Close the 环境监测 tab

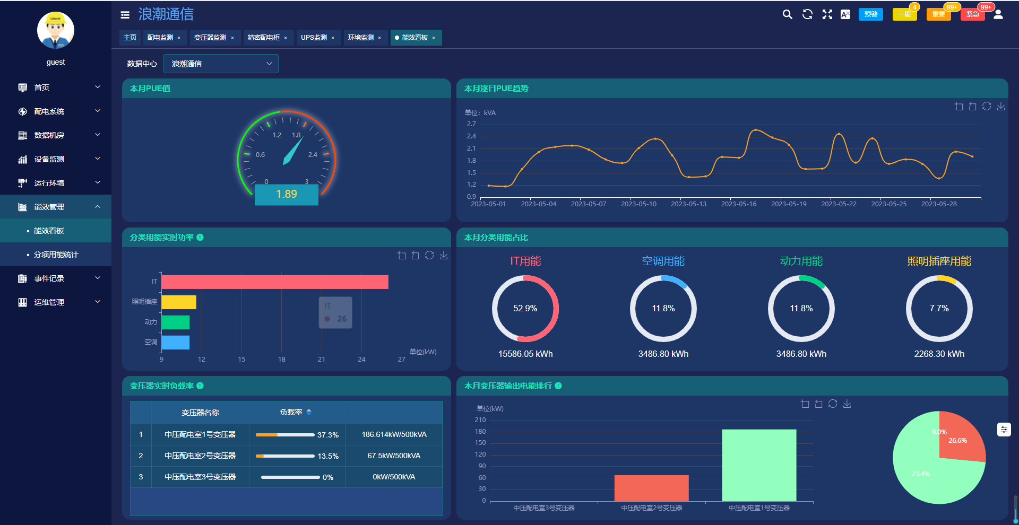(x=379, y=38)
